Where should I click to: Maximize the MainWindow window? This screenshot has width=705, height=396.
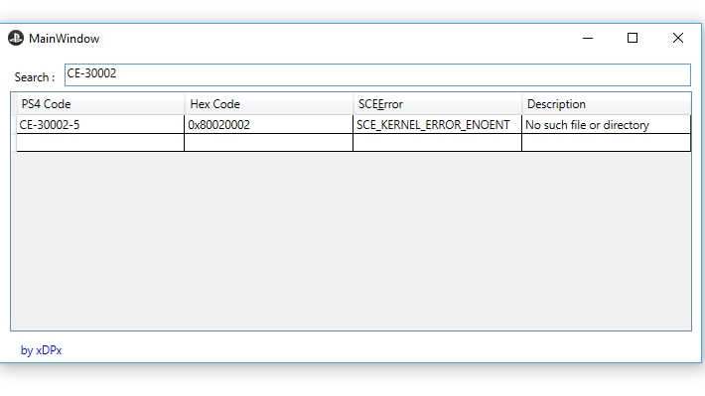[633, 38]
